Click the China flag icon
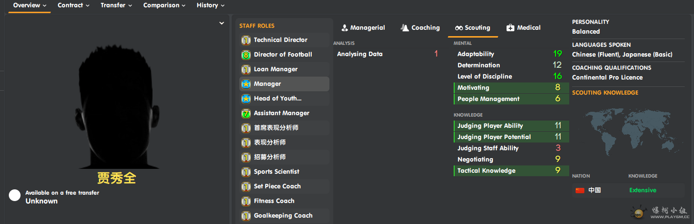 (580, 190)
